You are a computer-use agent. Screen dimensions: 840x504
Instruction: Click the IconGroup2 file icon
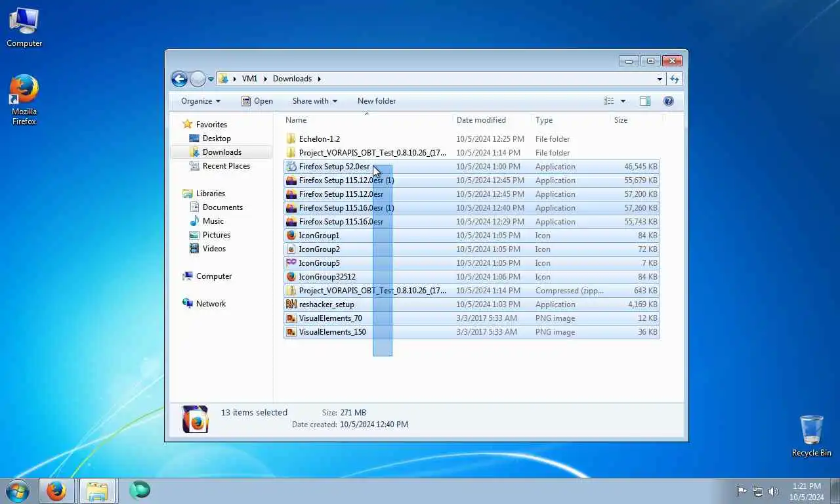coord(291,249)
